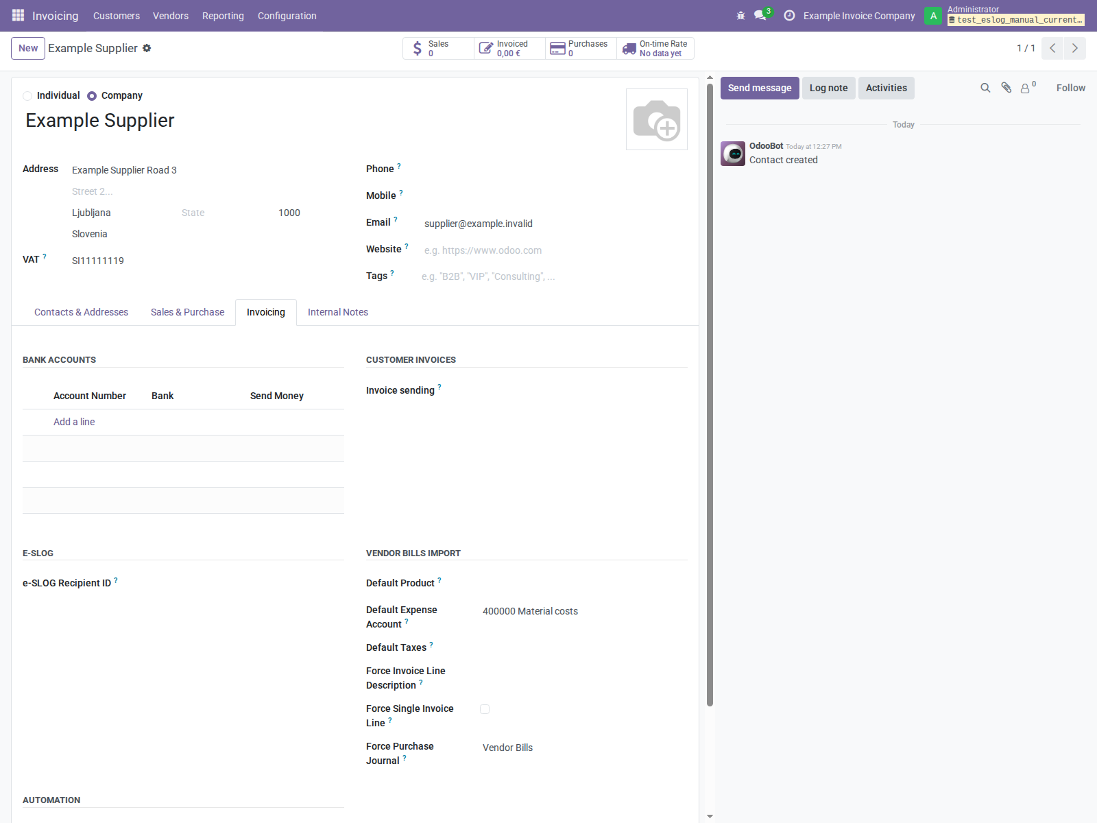
Task: Open the Default Product dropdown field
Action: point(585,583)
